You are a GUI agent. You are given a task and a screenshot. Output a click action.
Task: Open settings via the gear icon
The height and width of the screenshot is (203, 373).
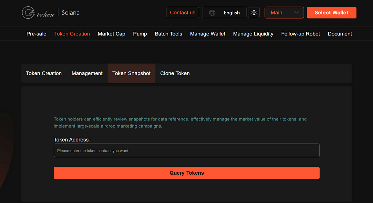click(254, 13)
